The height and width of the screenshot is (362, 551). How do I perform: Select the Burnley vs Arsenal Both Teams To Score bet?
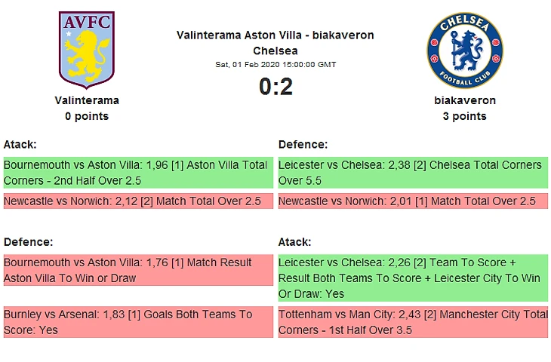point(137,322)
